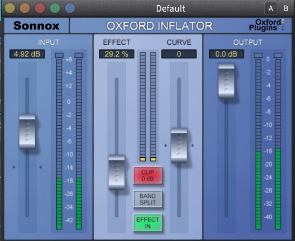Viewport: 295px width, 241px height.
Task: Click the blue circle in title bar
Action: (70, 8)
